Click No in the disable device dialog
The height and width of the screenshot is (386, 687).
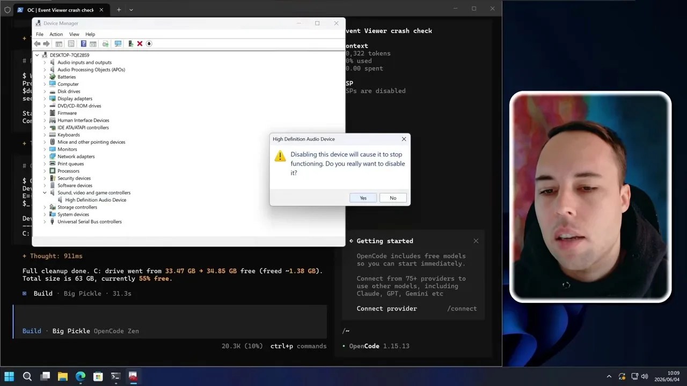click(x=393, y=198)
